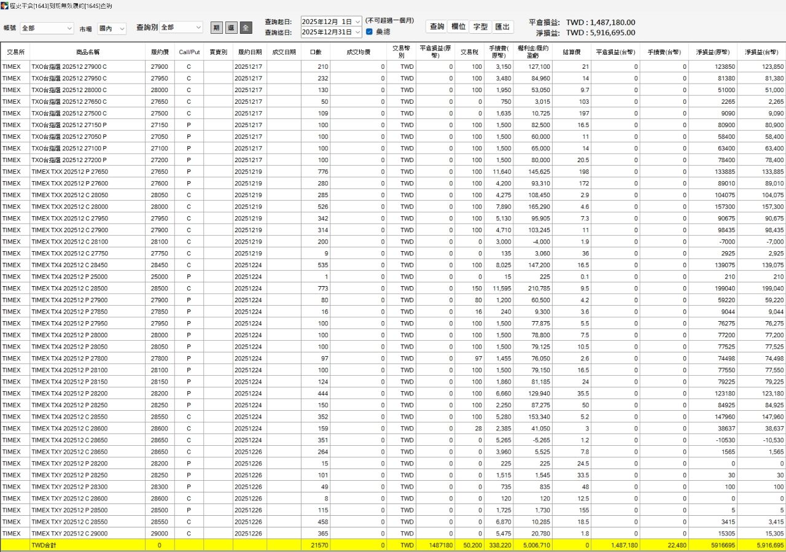Select the TXO台指選 202512 27900 C row
The image size is (786, 552).
pos(87,66)
